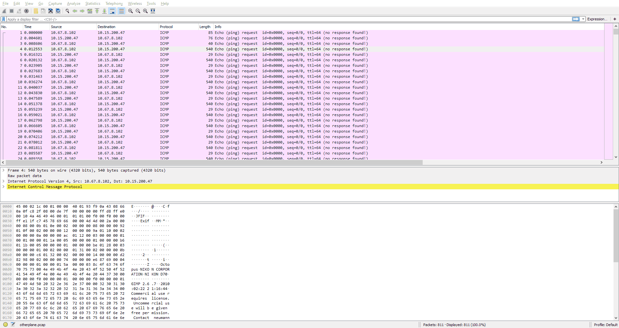Click Go to first packet icon
619x328 pixels.
[x=97, y=11]
